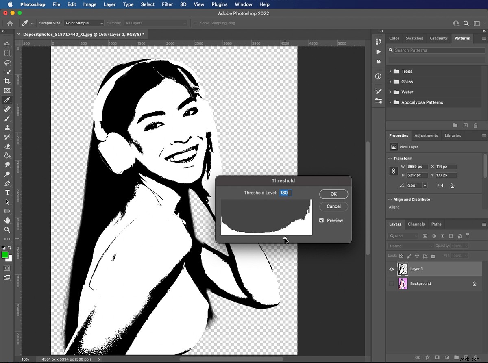
Task: Hide the Background layer visibility
Action: [x=391, y=283]
